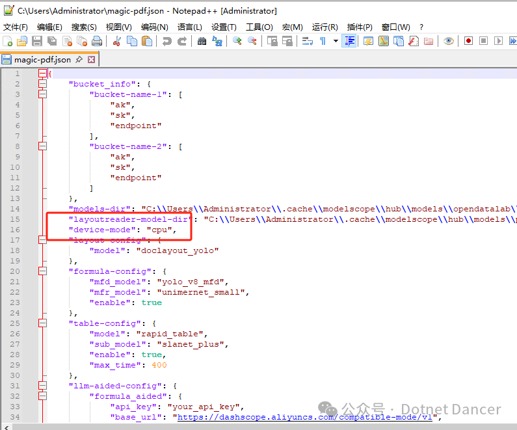Collapse the "formula-config" block fold marker
Screen dimensions: 517x430
pyautogui.click(x=43, y=271)
